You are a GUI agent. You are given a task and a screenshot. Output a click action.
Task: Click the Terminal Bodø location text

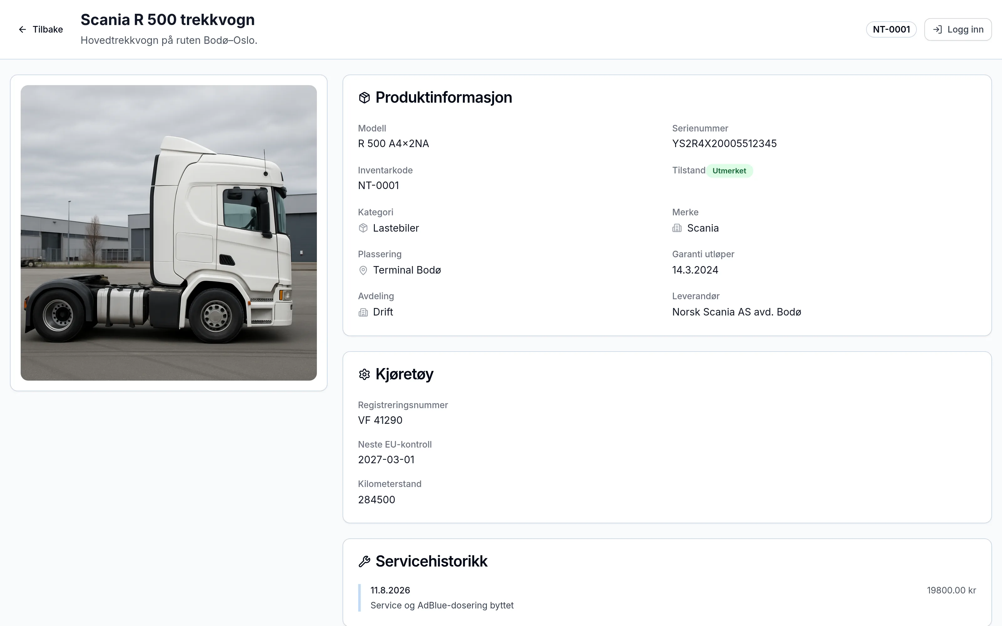[407, 270]
